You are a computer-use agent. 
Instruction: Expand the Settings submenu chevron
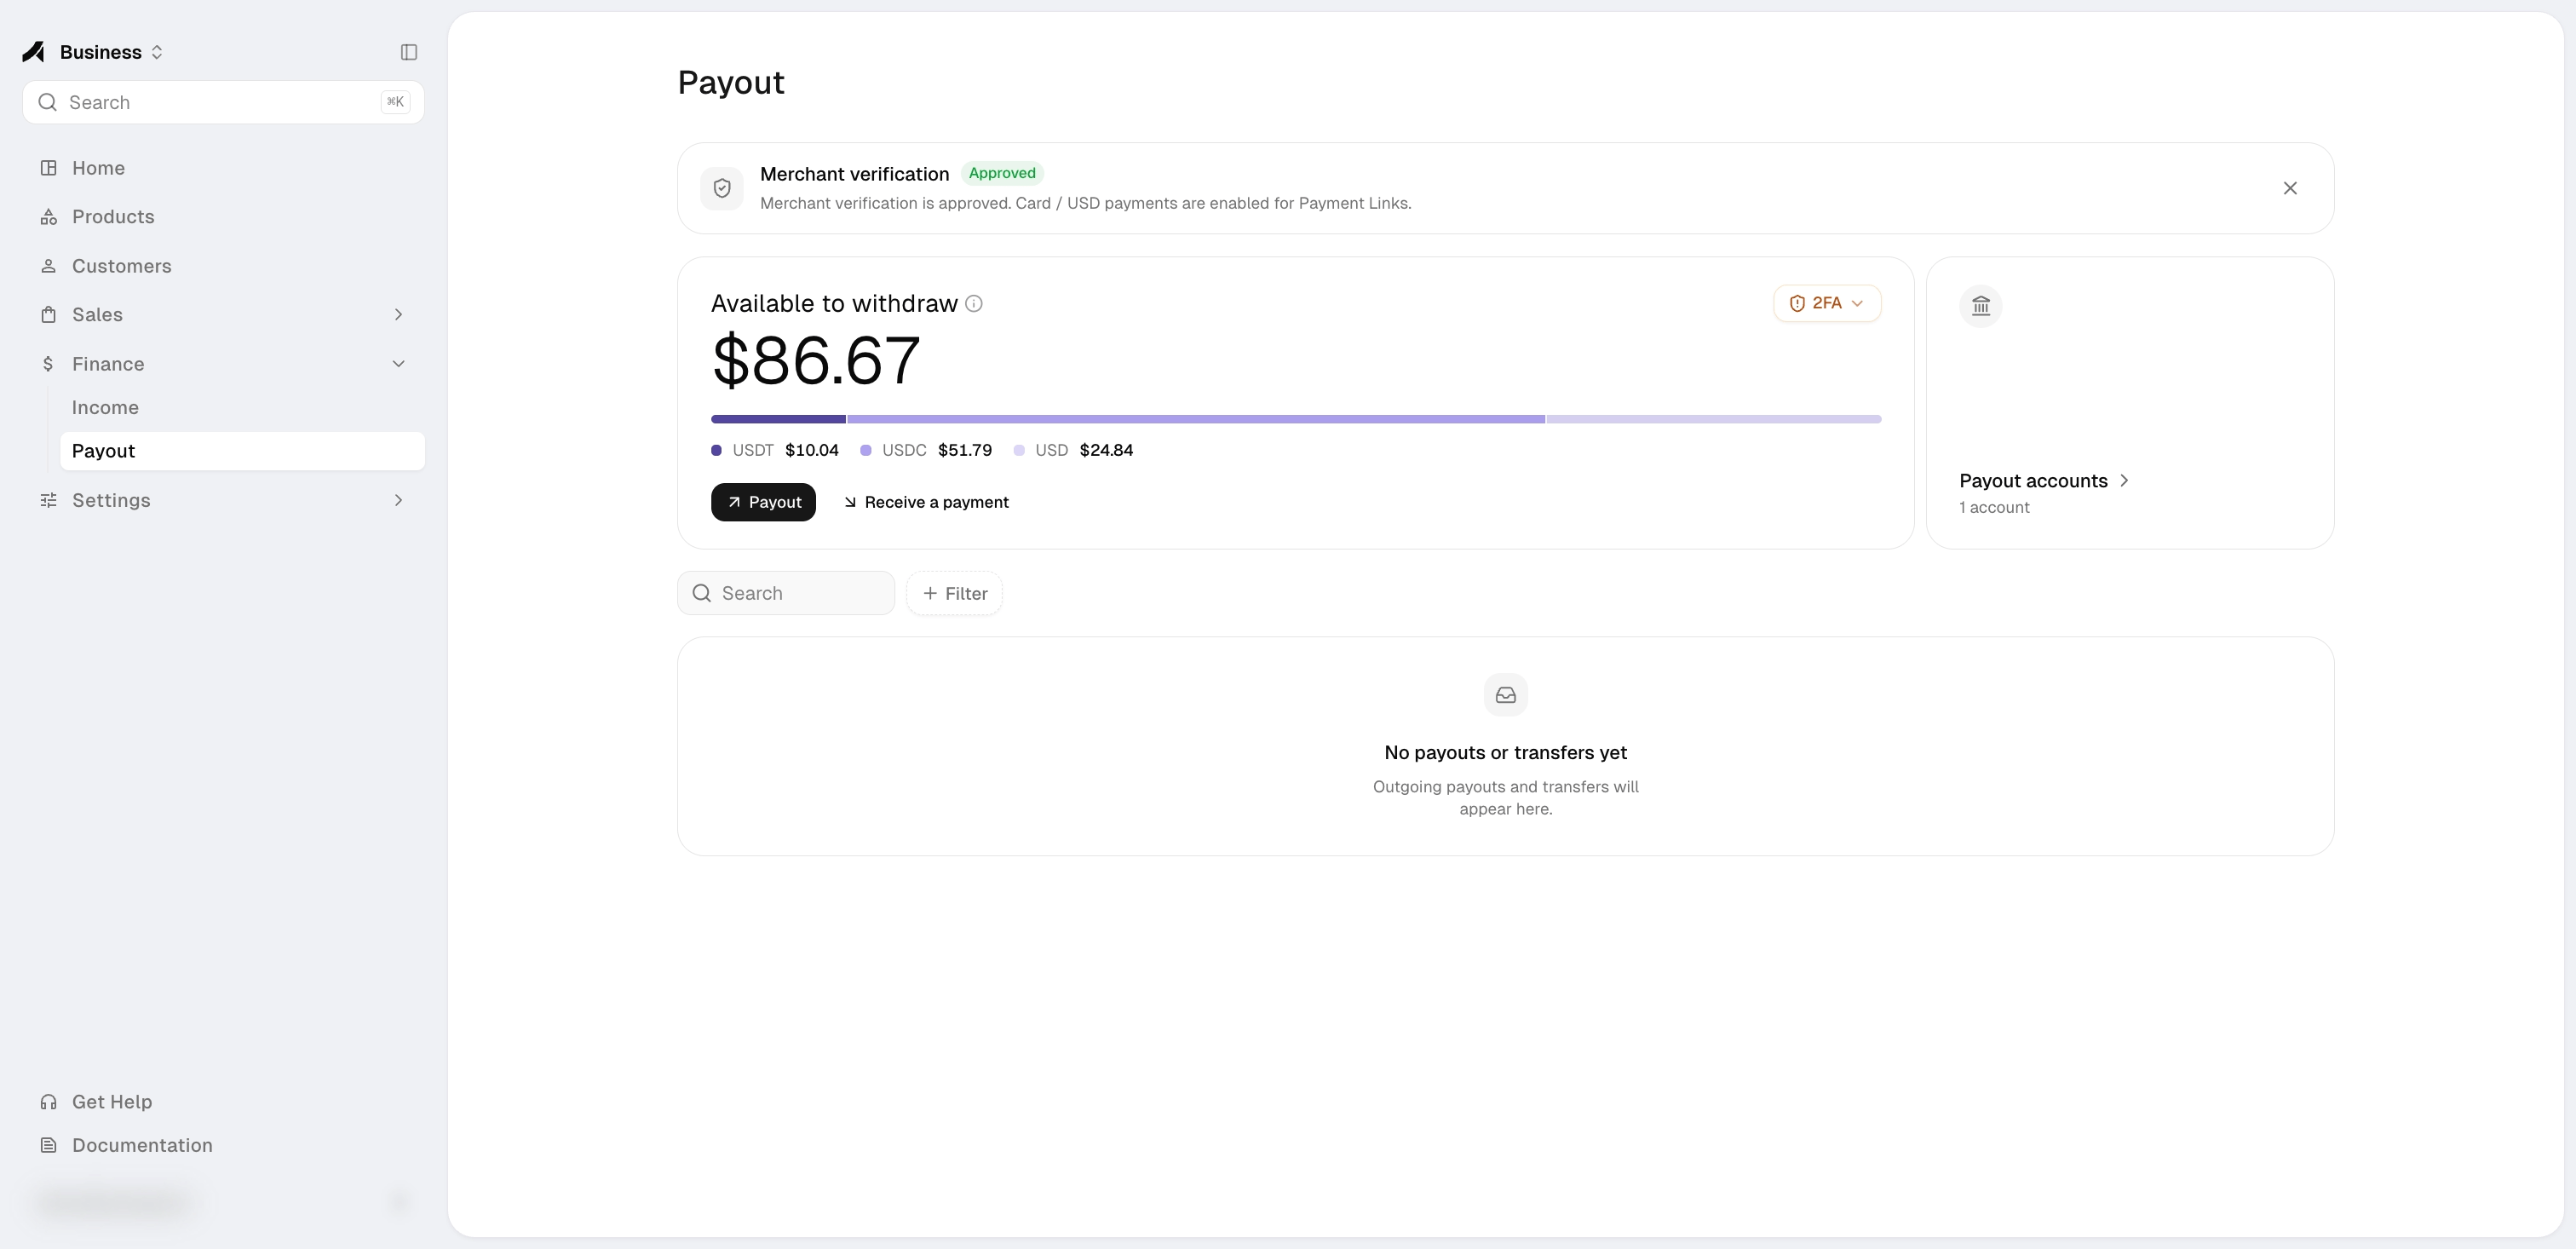[x=398, y=500]
